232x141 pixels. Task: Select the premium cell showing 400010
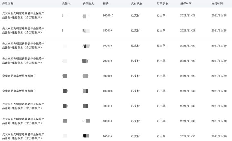point(108,121)
